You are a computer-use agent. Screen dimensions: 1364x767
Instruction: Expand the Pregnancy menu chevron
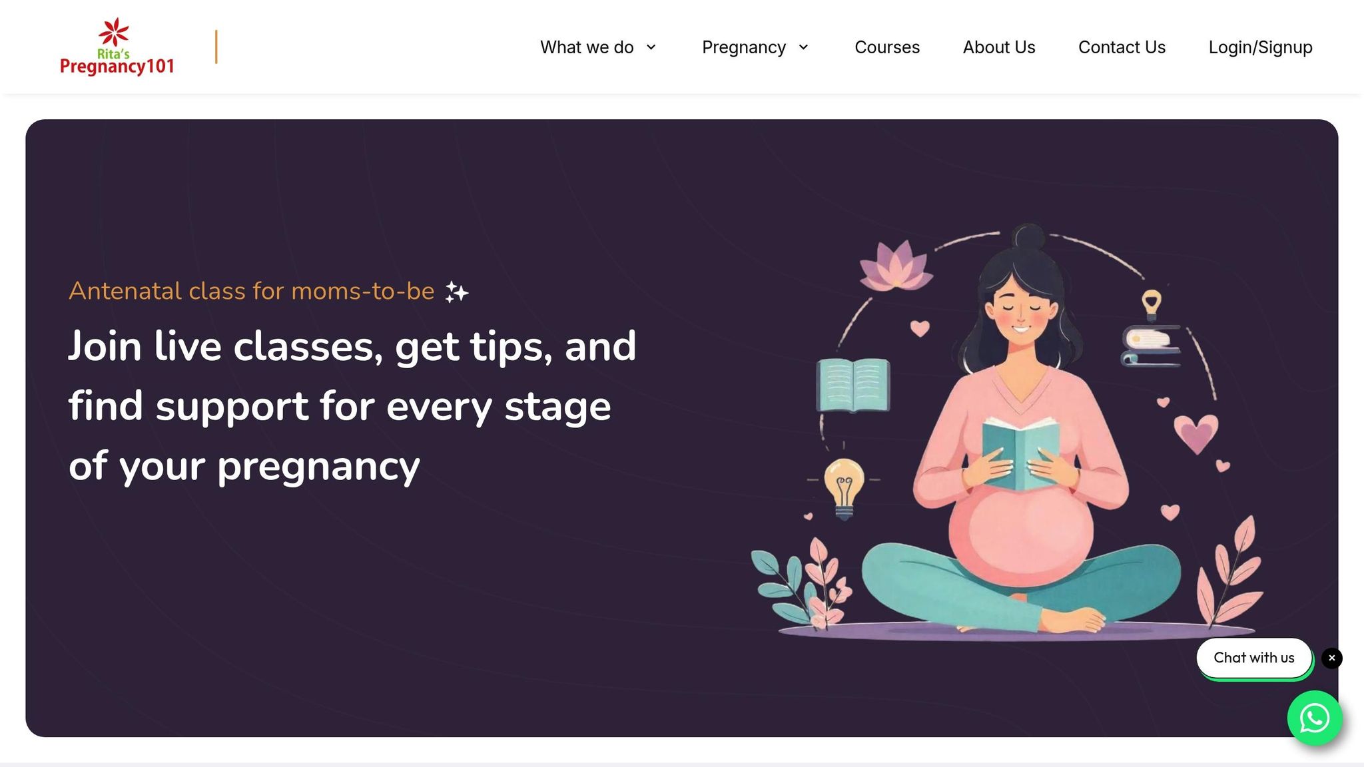pyautogui.click(x=803, y=47)
